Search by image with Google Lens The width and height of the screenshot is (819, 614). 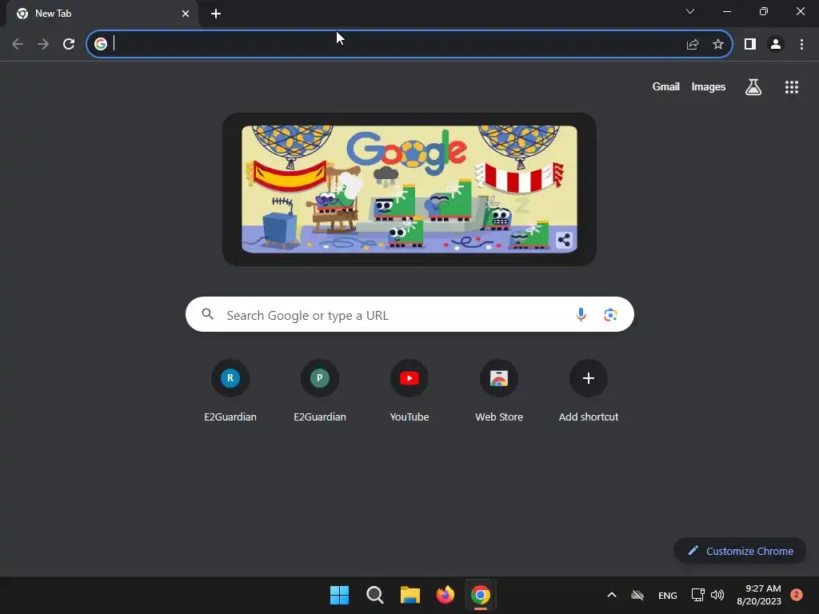pyautogui.click(x=610, y=314)
